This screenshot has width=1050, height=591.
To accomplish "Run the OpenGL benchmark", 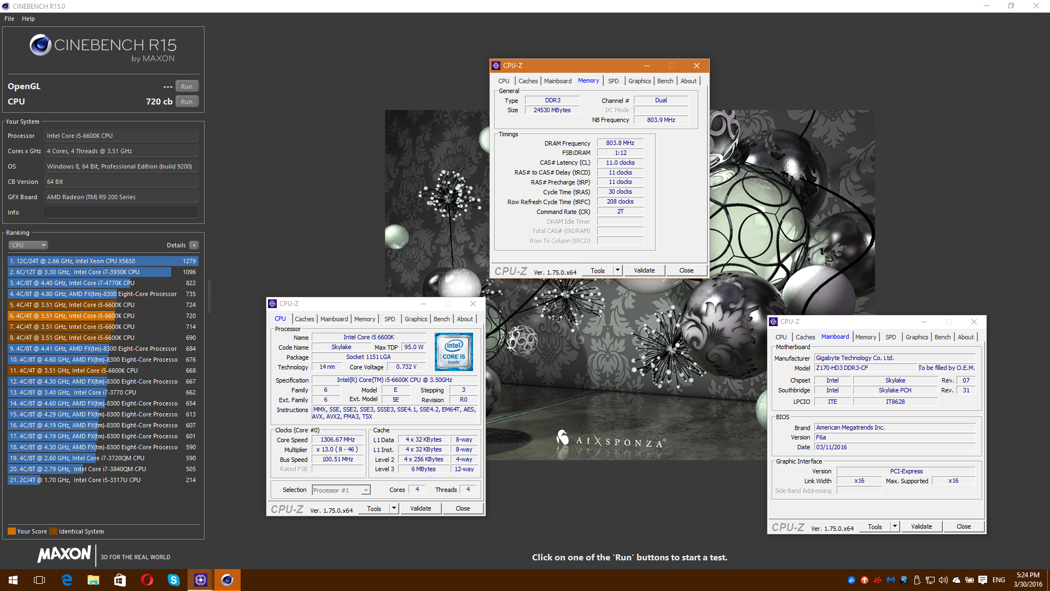I will point(187,86).
